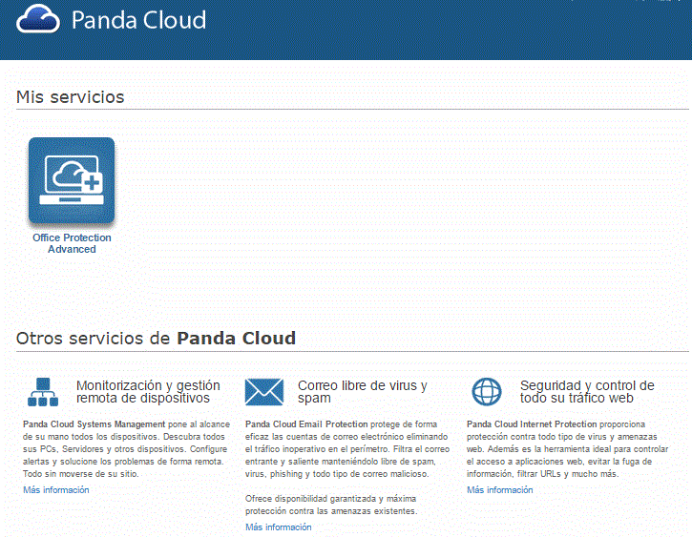Click the envelope email protection icon

click(x=263, y=391)
